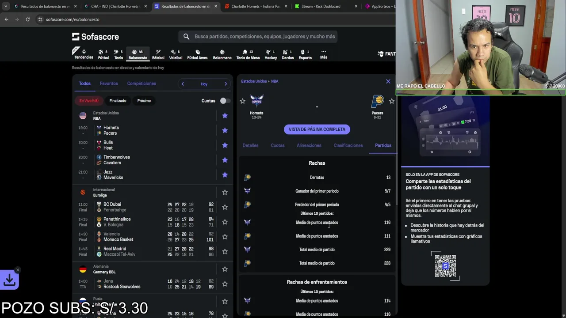Screen dimensions: 566x318
Task: Close the download overlay widget
Action: 18,270
